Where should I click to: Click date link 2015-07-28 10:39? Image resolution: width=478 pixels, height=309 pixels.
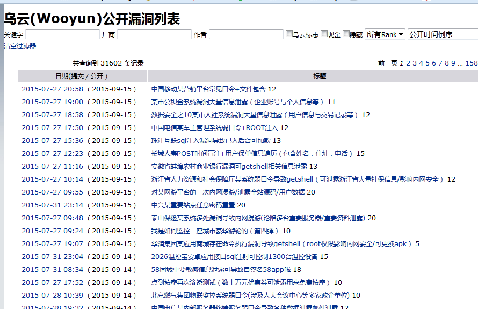(53, 295)
